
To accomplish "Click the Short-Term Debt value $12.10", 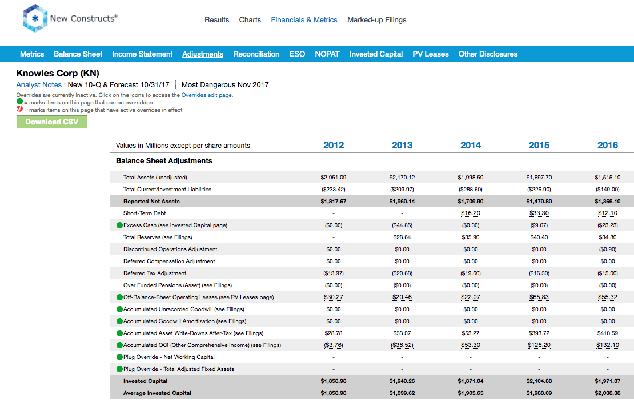I will [x=608, y=213].
